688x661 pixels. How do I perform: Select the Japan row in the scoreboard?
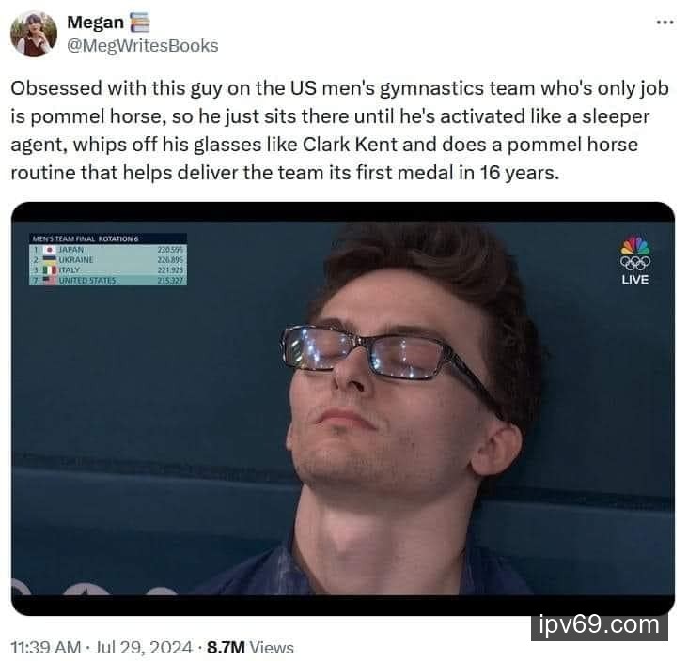click(108, 250)
